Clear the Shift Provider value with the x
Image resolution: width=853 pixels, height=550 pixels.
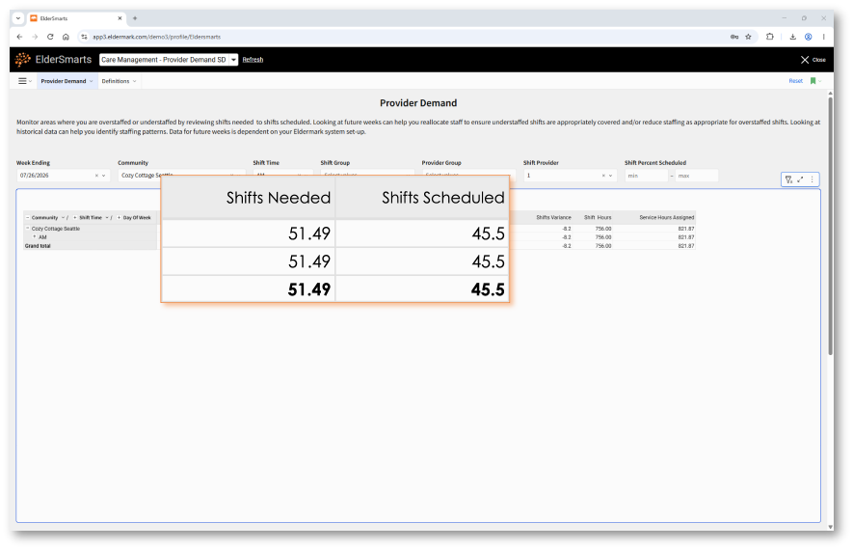(x=603, y=176)
